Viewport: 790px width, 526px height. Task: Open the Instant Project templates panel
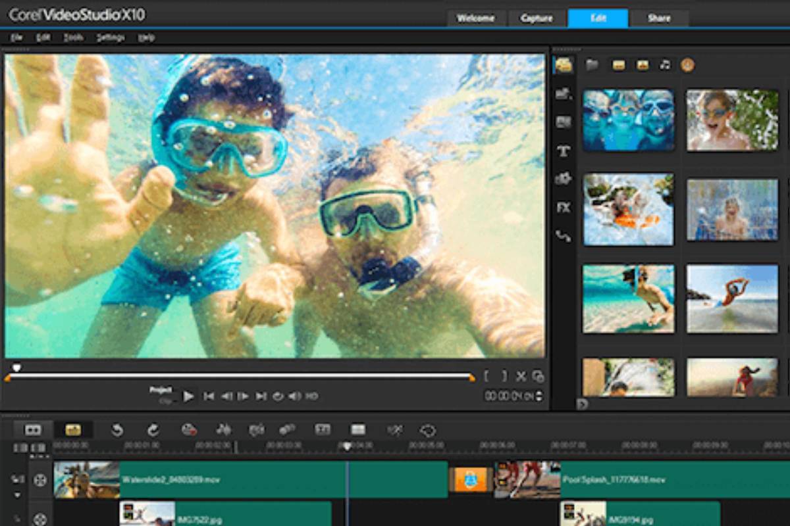click(x=563, y=94)
